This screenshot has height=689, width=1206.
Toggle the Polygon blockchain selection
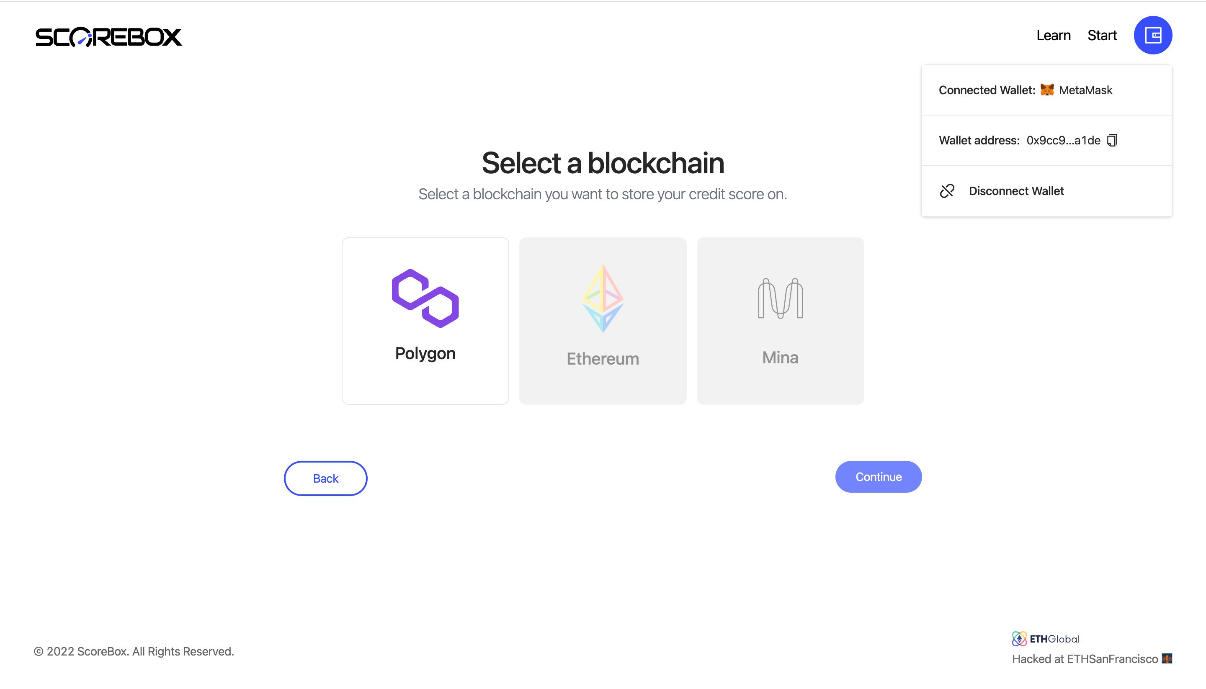425,321
